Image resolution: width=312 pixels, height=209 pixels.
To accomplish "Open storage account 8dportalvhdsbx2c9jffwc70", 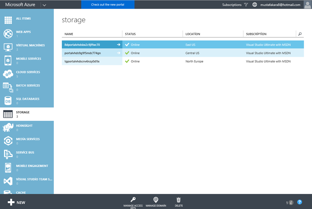I will tap(82, 45).
